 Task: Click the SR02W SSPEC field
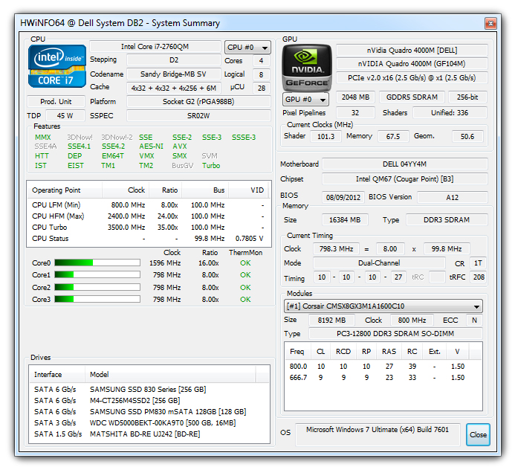click(x=198, y=116)
